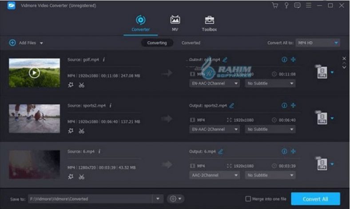Expand the format arrow beside 6.mp4 format icon

click(332, 164)
